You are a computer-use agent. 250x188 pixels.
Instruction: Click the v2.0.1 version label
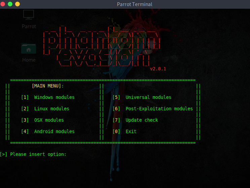158,69
